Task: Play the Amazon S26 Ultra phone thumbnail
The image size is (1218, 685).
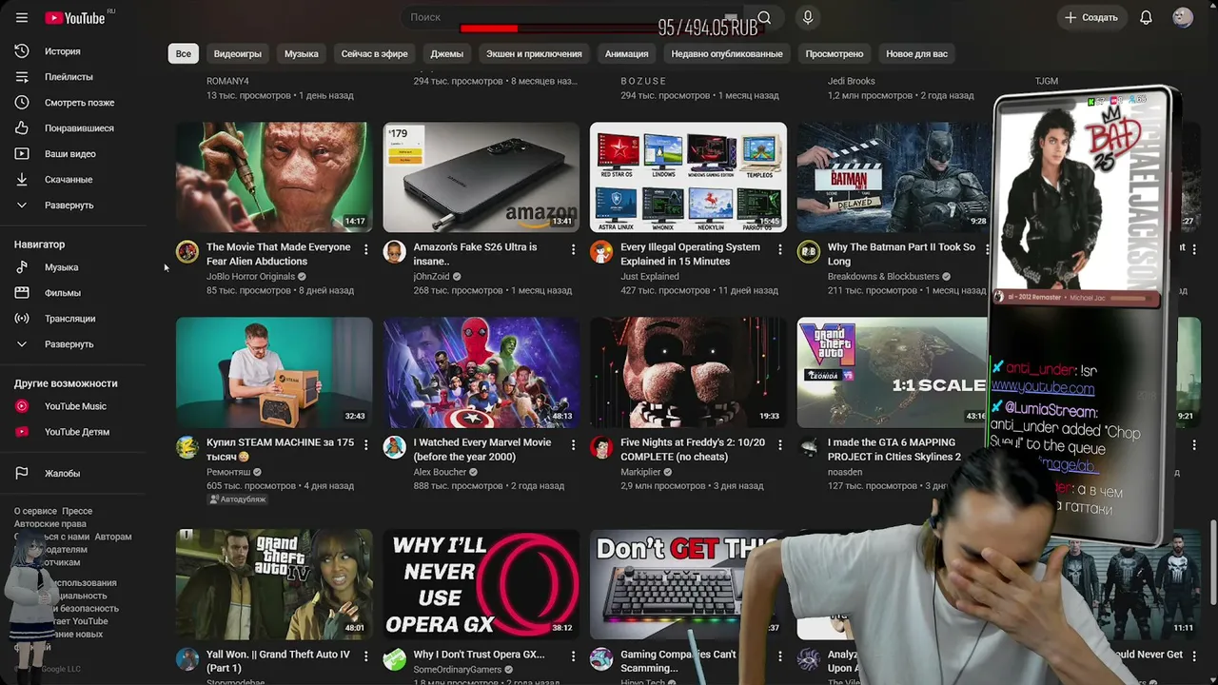Action: [481, 177]
